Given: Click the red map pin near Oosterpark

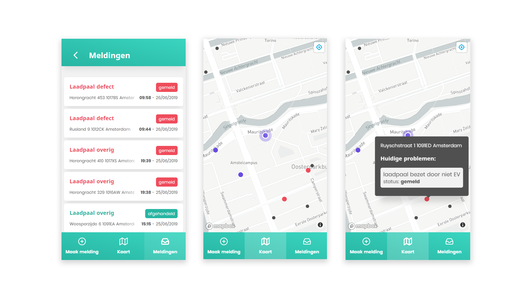Looking at the screenshot, I should pos(311,171).
